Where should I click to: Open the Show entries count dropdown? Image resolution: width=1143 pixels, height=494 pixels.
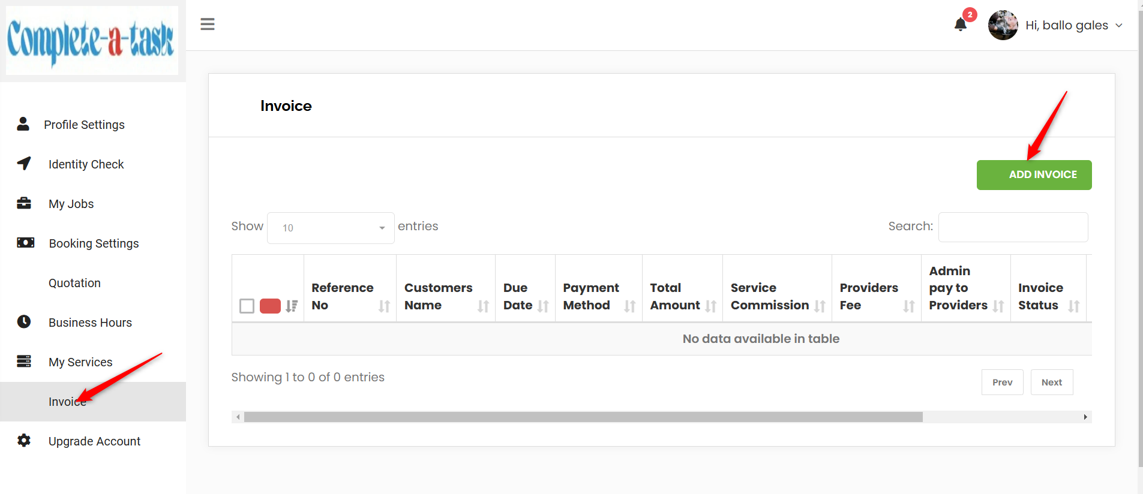331,228
